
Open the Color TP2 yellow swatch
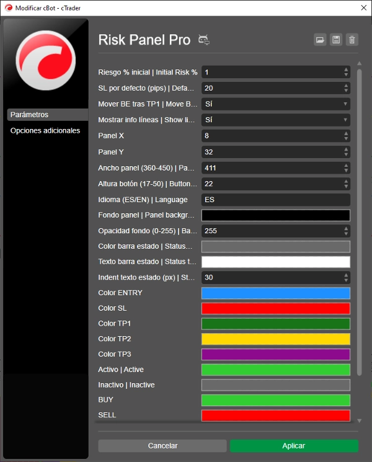(276, 339)
